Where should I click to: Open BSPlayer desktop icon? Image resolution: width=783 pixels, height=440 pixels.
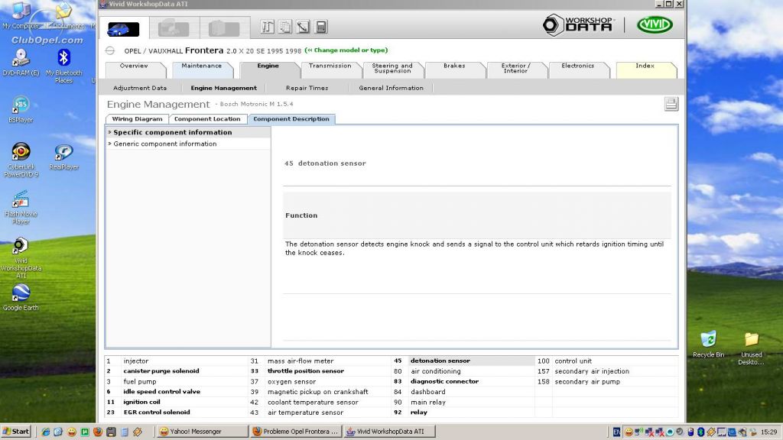pyautogui.click(x=21, y=109)
